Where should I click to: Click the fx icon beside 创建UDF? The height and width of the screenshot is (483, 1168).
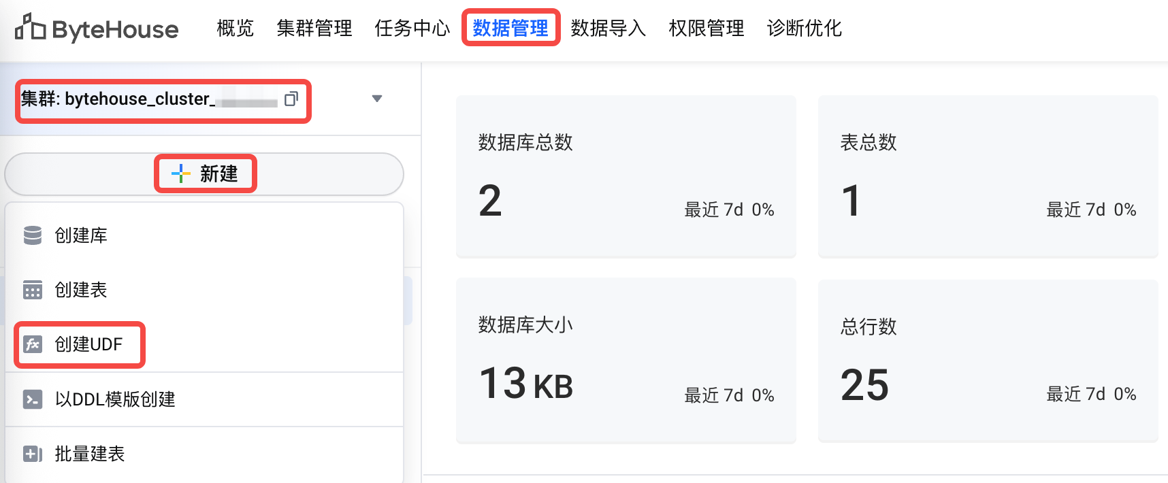point(33,344)
